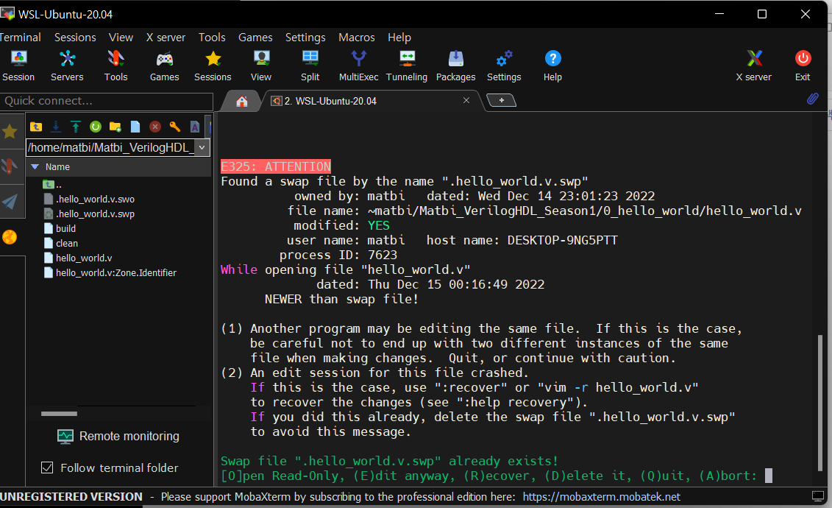This screenshot has width=832, height=508.
Task: Sort files by Name column arrow
Action: pyautogui.click(x=35, y=167)
